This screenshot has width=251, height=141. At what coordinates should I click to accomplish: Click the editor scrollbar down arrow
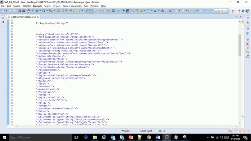pos(240,123)
